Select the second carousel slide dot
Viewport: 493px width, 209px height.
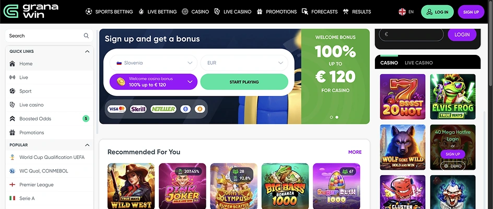tap(337, 117)
